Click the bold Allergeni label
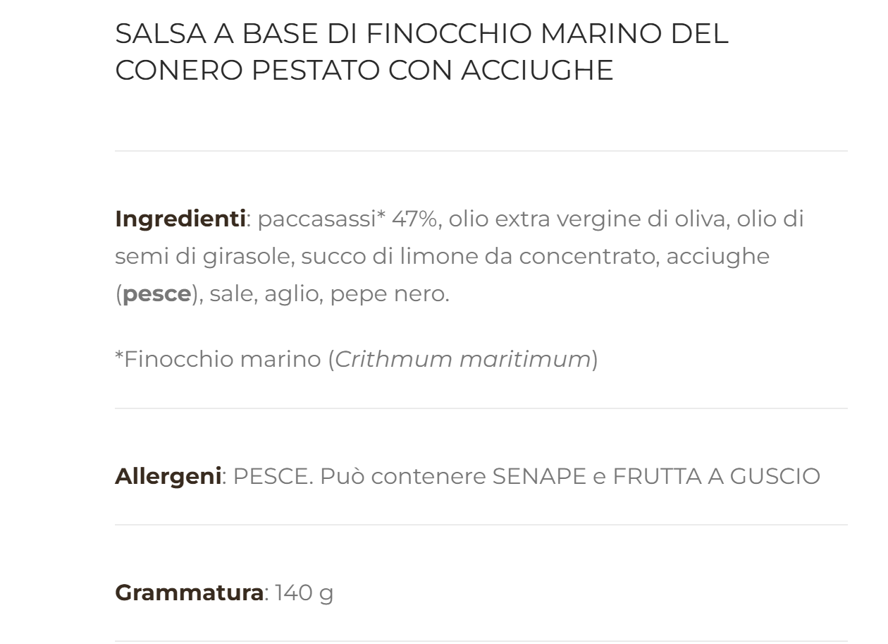The width and height of the screenshot is (888, 644). coord(168,476)
